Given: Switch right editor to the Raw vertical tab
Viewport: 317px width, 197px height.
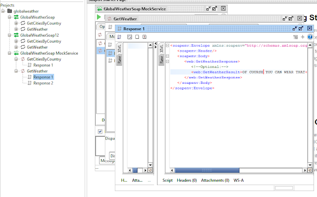Looking at the screenshot, I should tap(161, 60).
